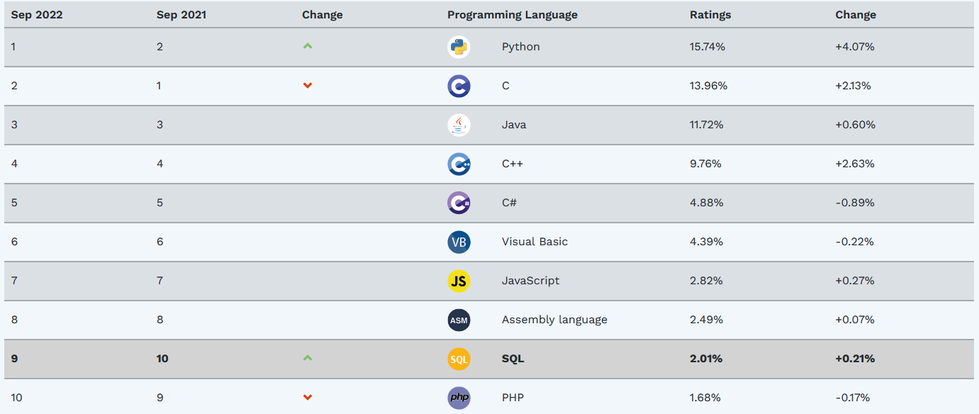
Task: Click the dark ASM Assembly icon
Action: click(459, 320)
